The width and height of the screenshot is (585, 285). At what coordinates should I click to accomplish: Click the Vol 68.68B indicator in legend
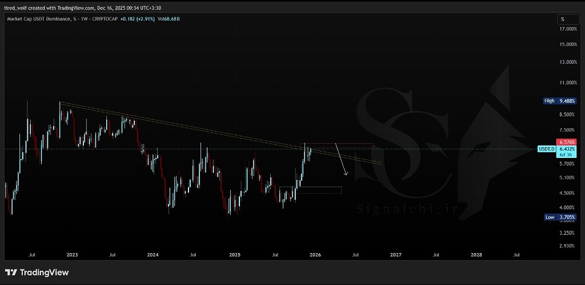[170, 19]
